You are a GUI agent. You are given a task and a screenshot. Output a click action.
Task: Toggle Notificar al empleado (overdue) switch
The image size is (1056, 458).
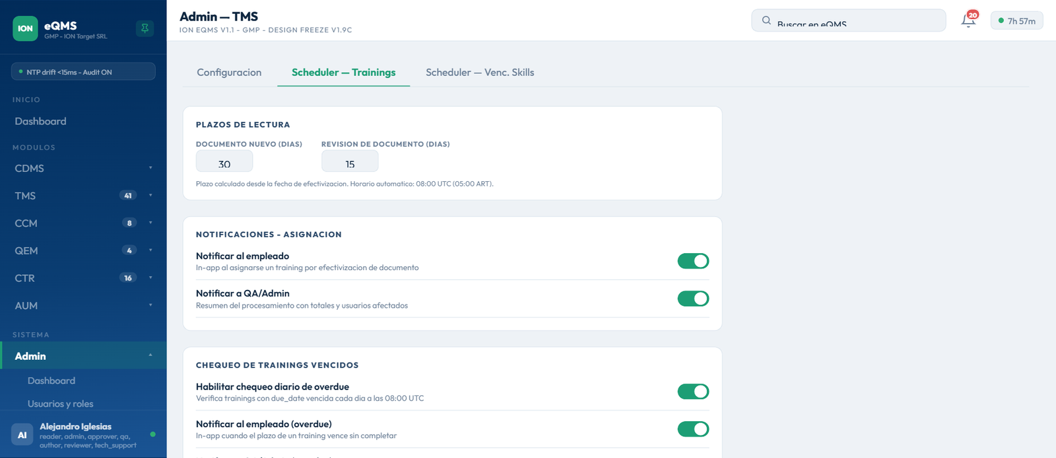coord(693,429)
